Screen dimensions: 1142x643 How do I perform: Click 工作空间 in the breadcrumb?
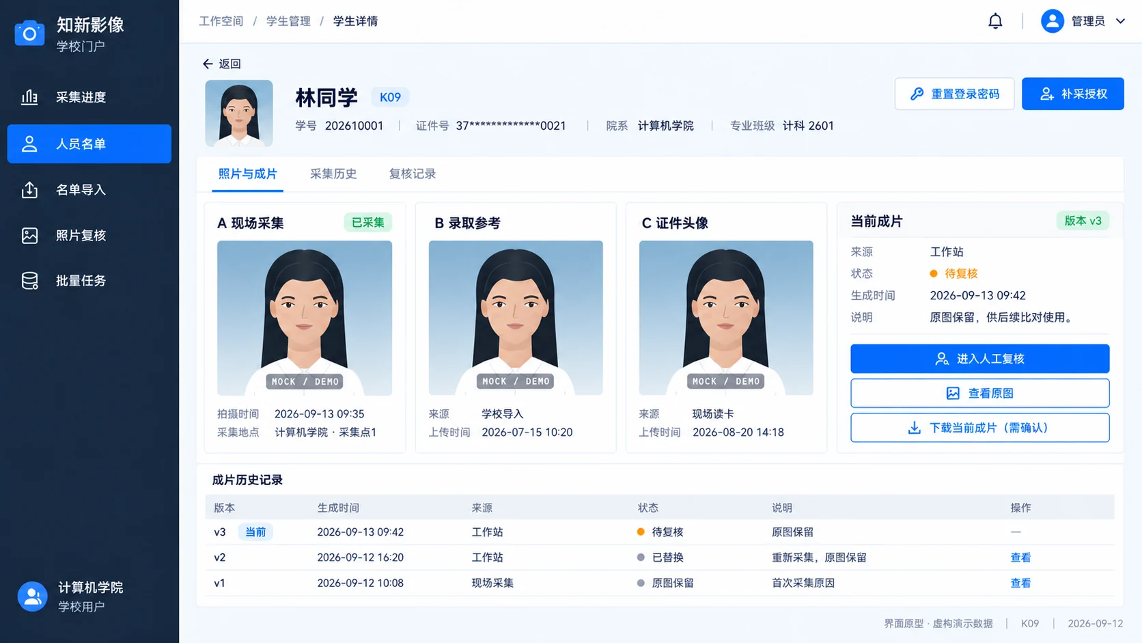221,21
